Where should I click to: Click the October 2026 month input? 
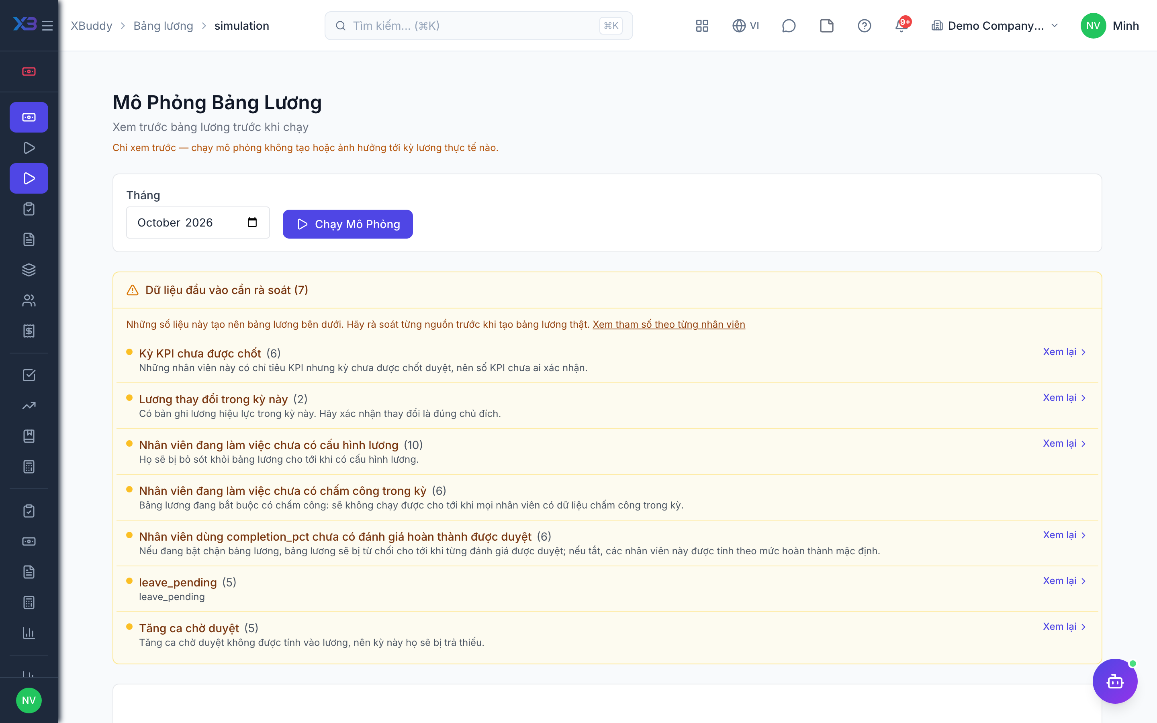click(198, 223)
